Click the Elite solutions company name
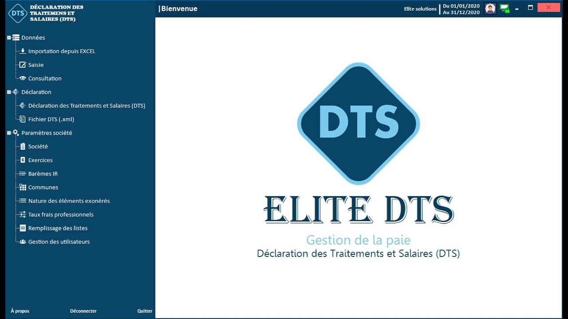 pyautogui.click(x=420, y=9)
